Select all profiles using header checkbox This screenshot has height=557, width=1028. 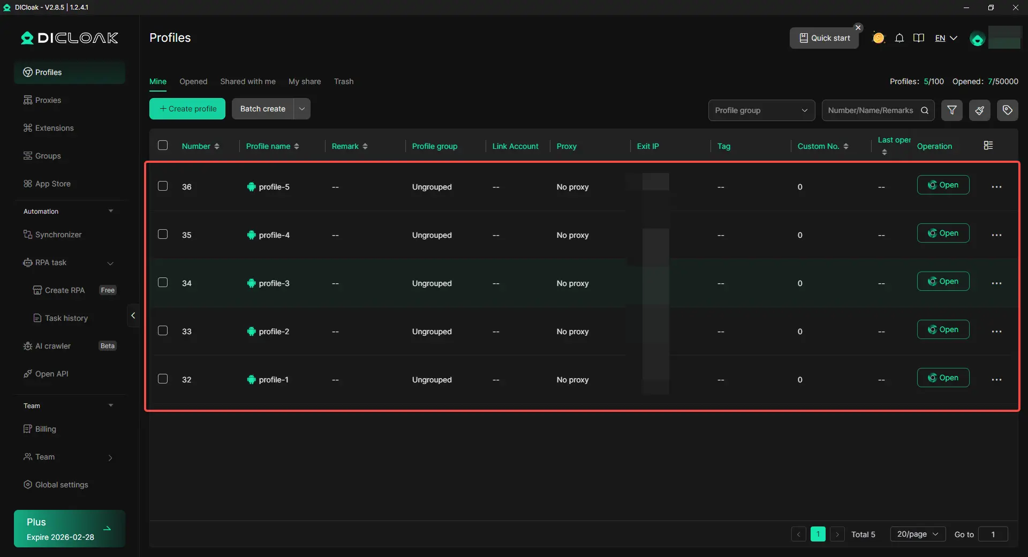[163, 146]
